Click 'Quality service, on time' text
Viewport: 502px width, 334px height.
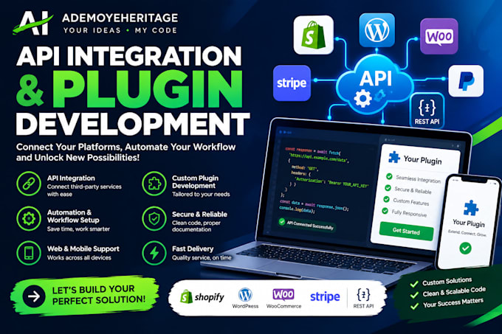pyautogui.click(x=202, y=258)
